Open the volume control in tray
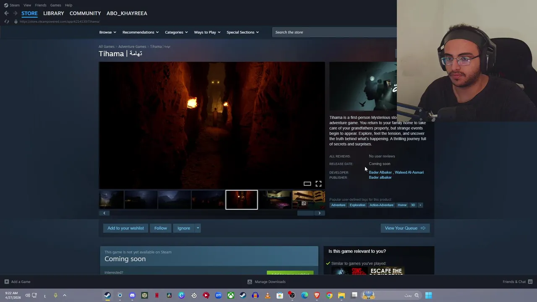Image resolution: width=537 pixels, height=302 pixels. click(27, 295)
